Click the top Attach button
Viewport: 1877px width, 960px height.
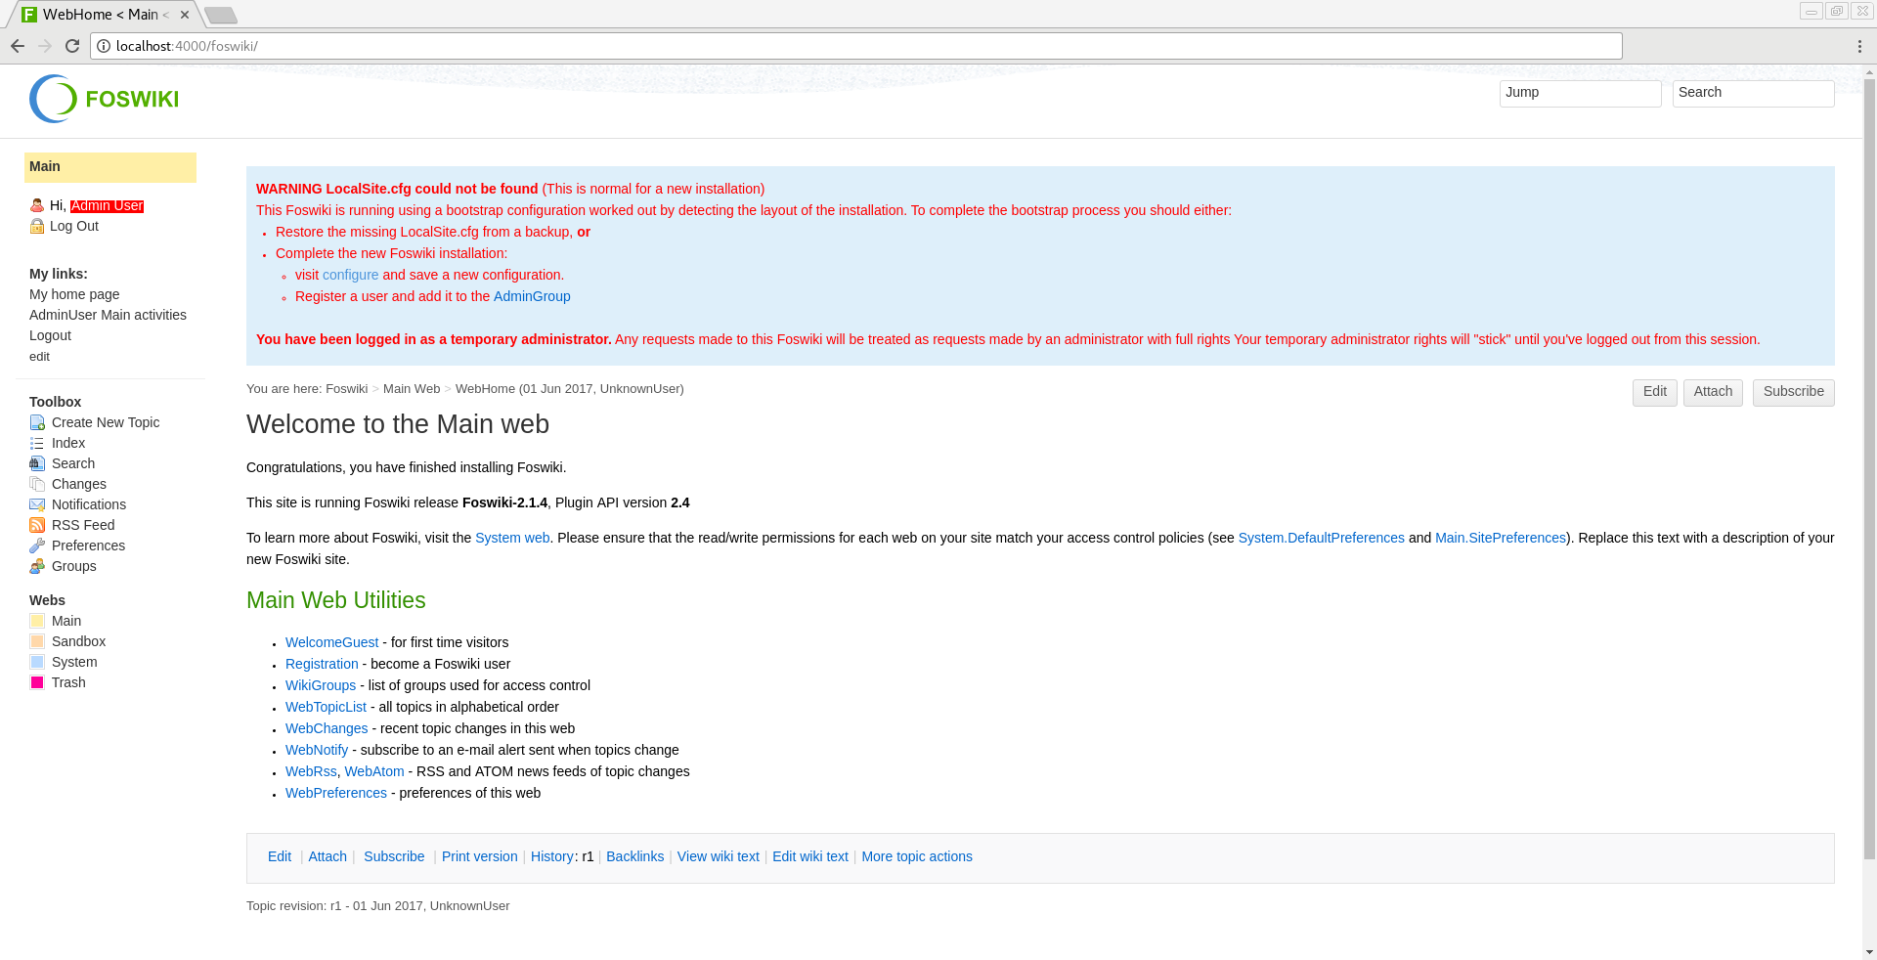pos(1713,392)
